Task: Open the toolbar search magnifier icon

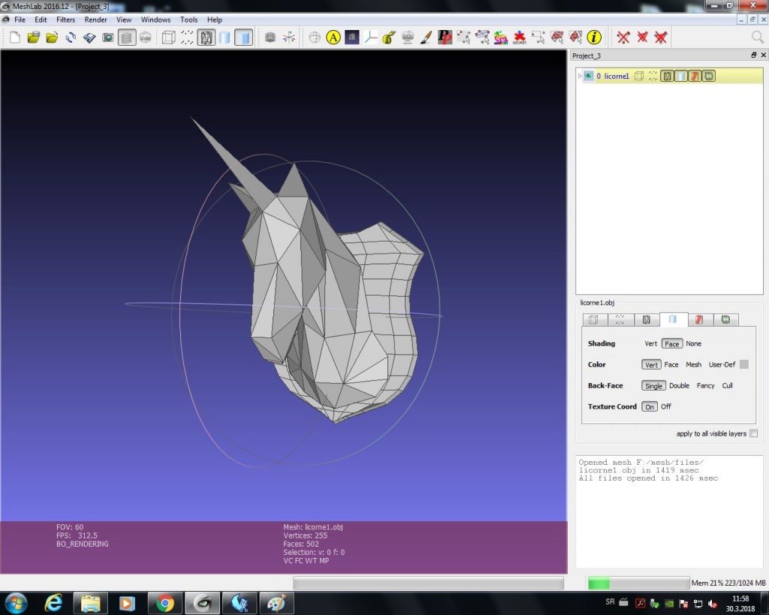Action: 758,37
